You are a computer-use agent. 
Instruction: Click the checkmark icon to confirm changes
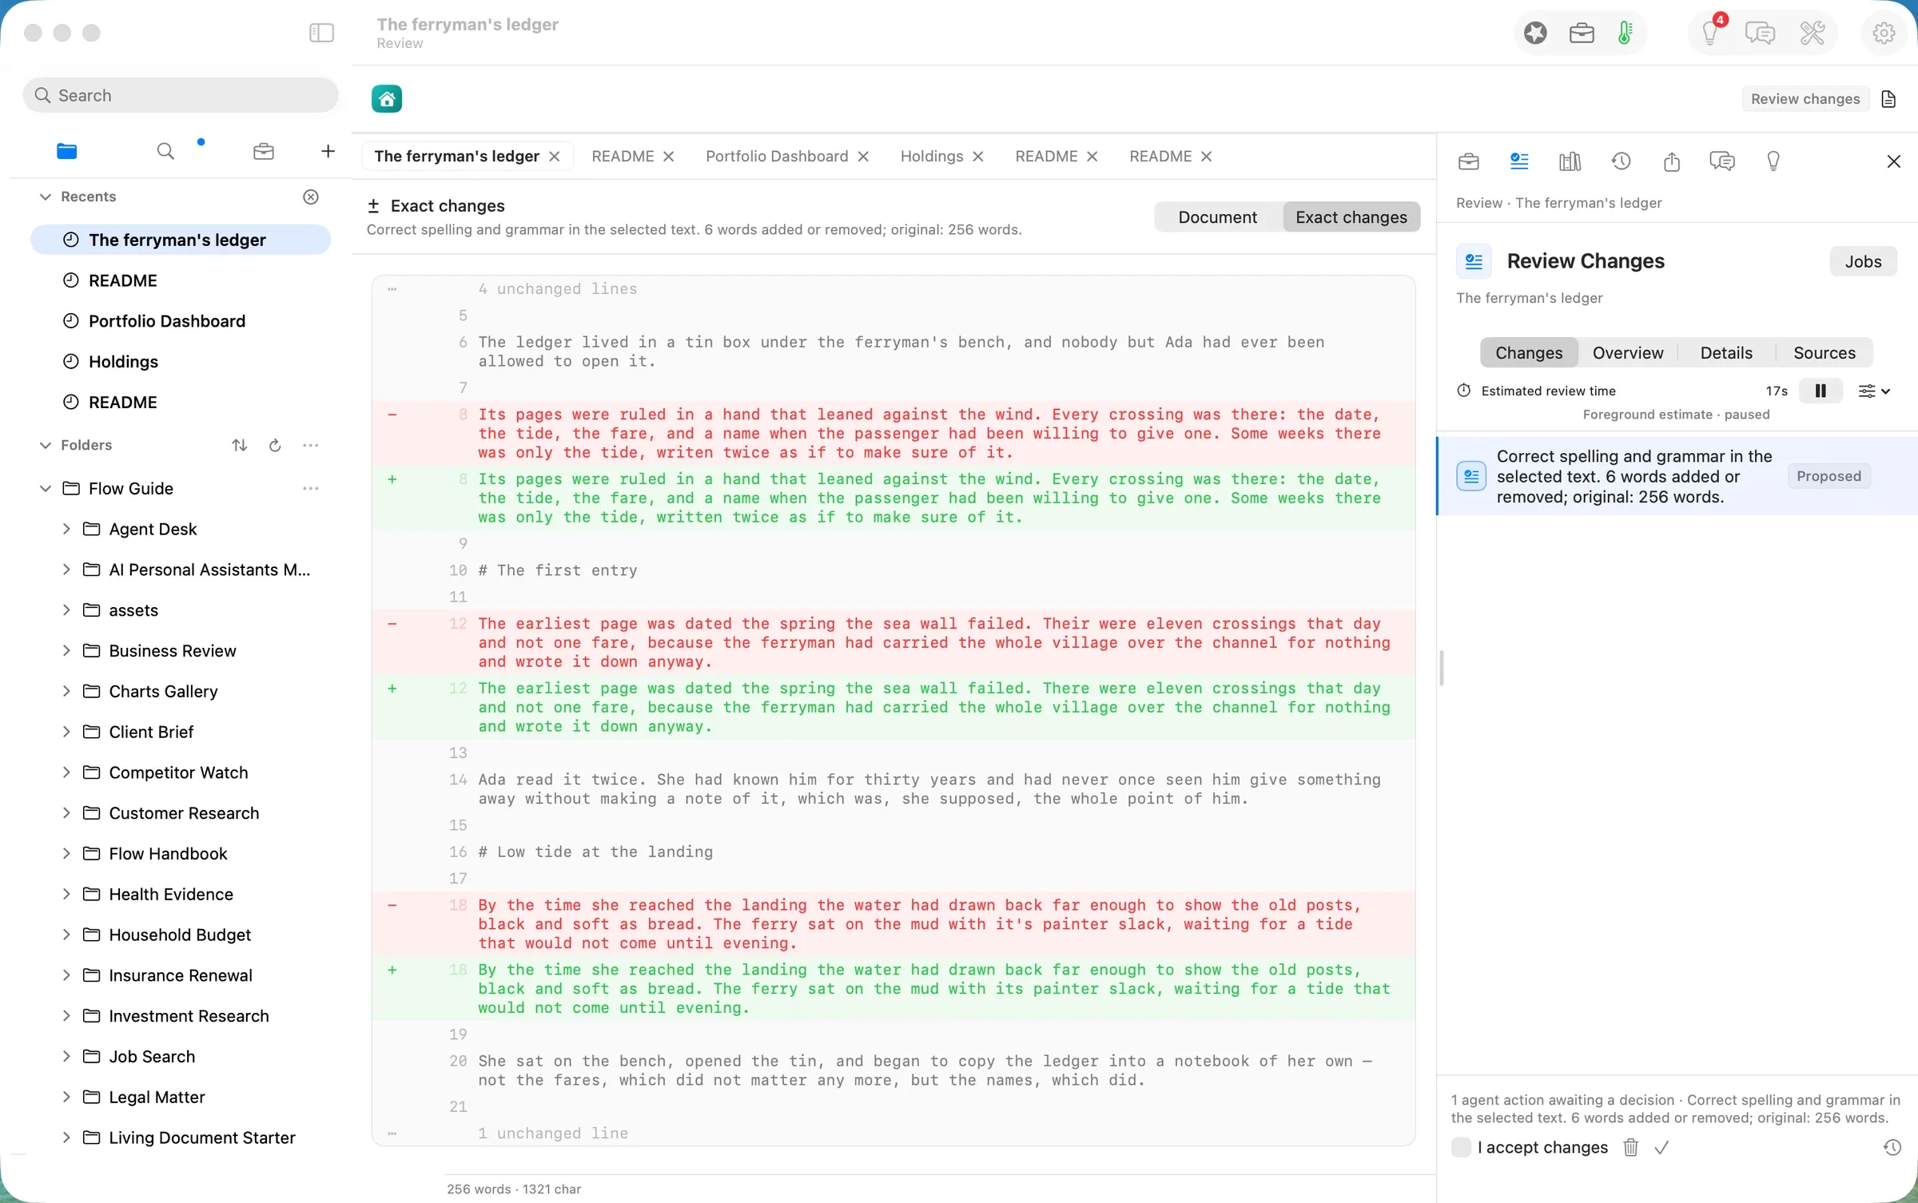point(1661,1148)
